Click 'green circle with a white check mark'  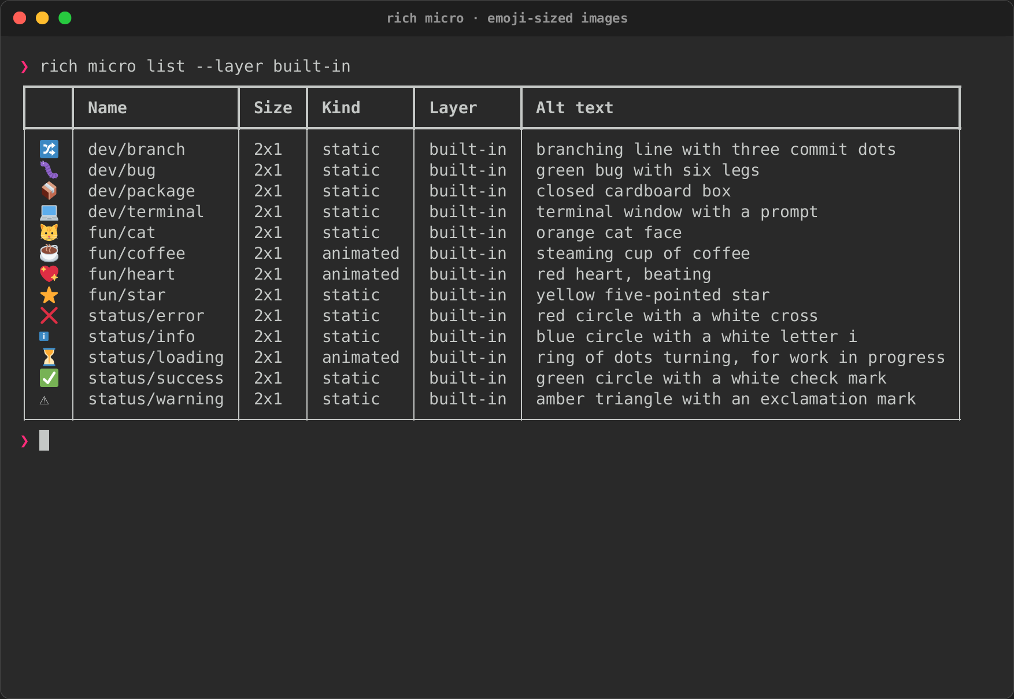711,378
